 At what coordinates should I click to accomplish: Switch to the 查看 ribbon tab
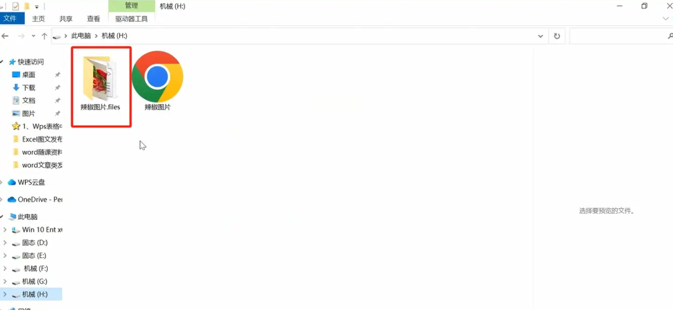pyautogui.click(x=94, y=18)
